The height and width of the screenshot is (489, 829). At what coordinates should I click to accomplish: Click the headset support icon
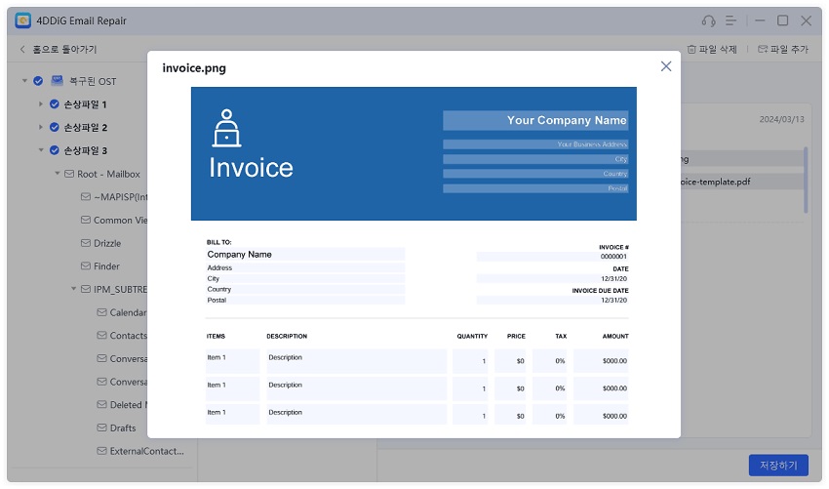(708, 20)
